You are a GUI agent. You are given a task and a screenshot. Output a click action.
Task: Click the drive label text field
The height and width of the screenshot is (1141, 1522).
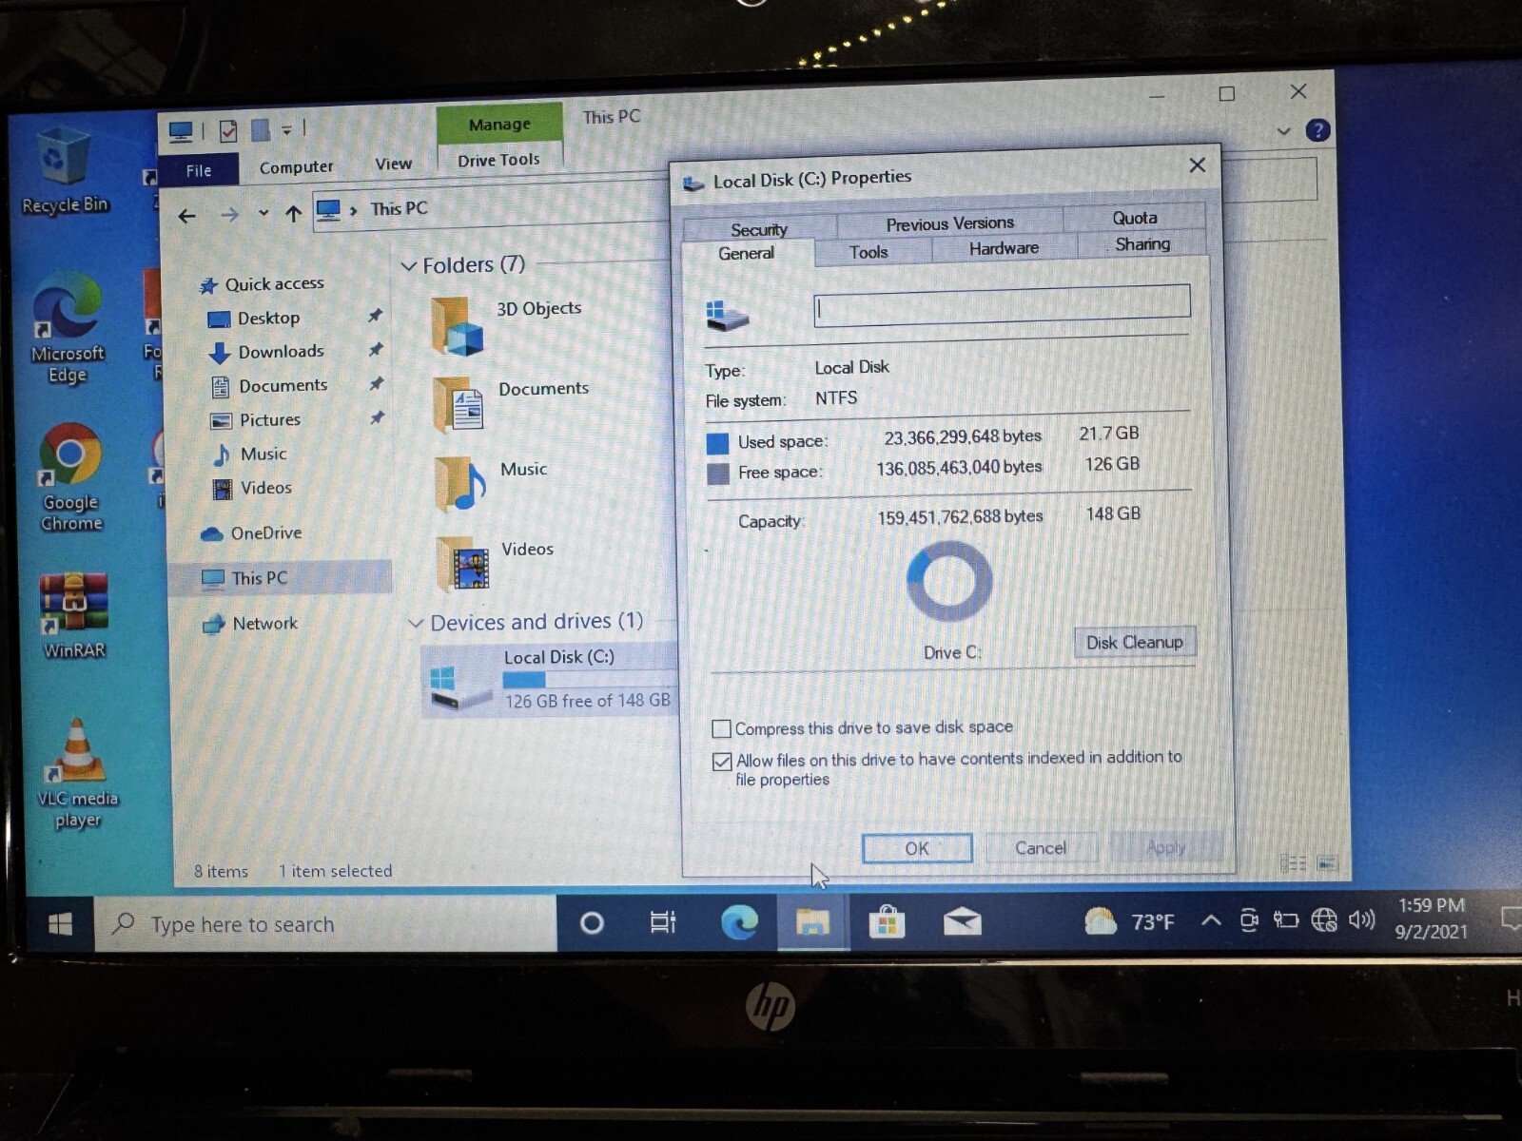(x=1002, y=306)
